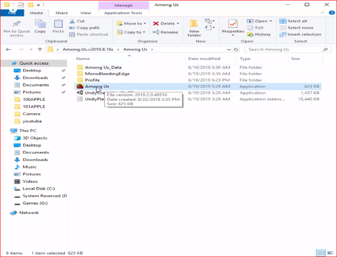Click the Back navigation arrow

[x=8, y=49]
